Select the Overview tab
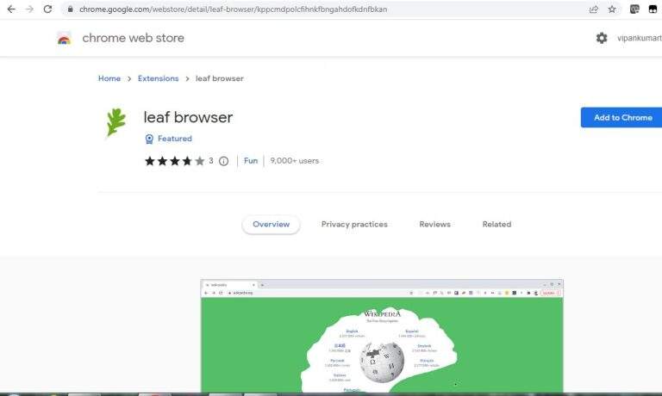 (271, 225)
